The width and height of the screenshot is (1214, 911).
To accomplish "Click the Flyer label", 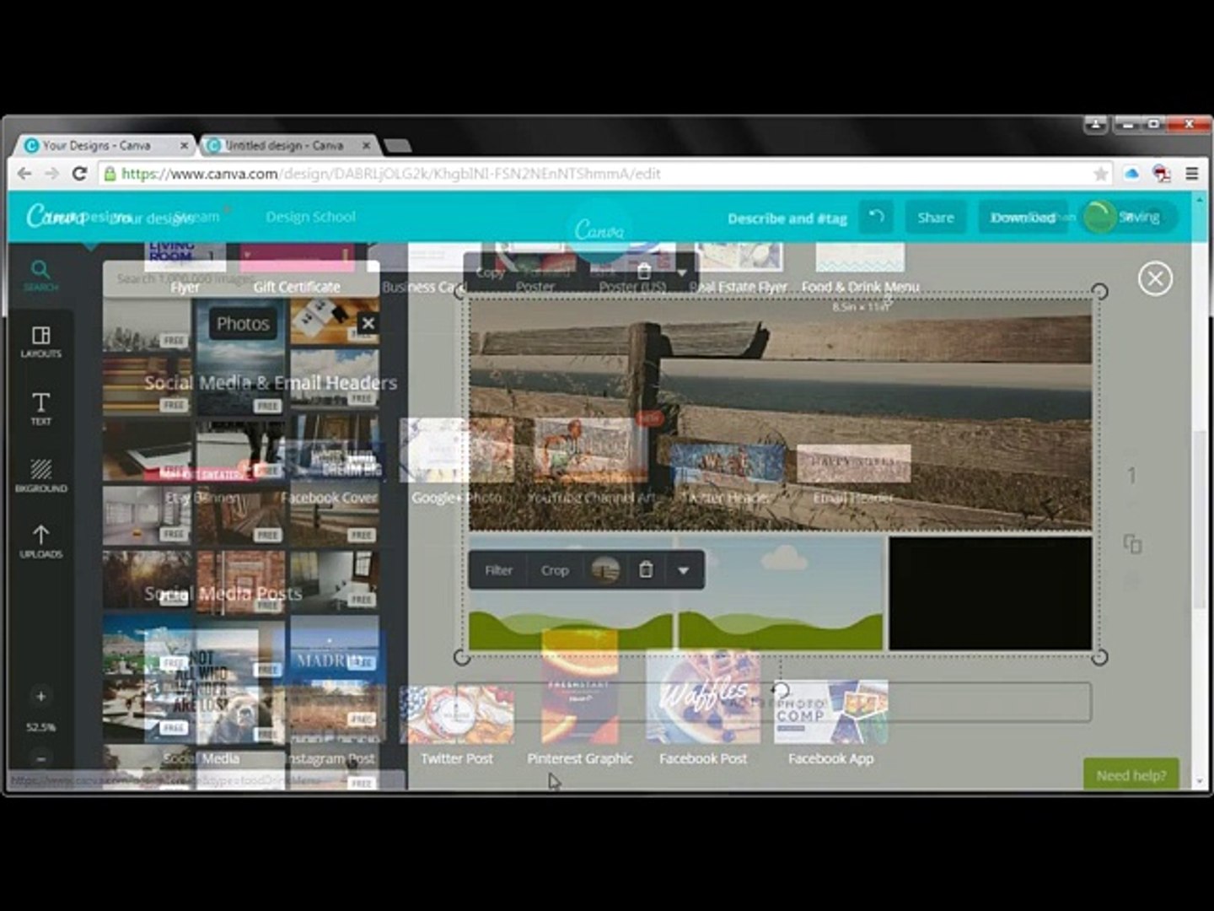I will pos(185,287).
